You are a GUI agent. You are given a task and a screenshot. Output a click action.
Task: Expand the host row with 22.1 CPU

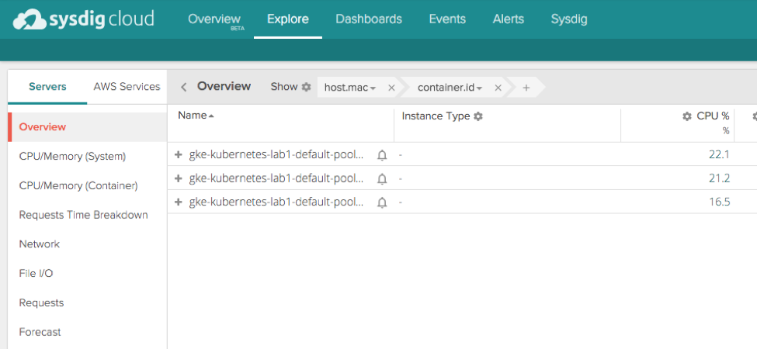[178, 155]
